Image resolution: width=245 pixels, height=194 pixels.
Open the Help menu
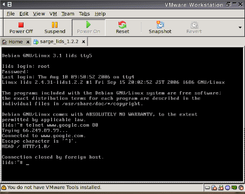coord(100,14)
